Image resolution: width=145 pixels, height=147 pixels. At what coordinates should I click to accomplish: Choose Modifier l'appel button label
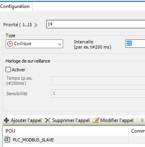117,120
